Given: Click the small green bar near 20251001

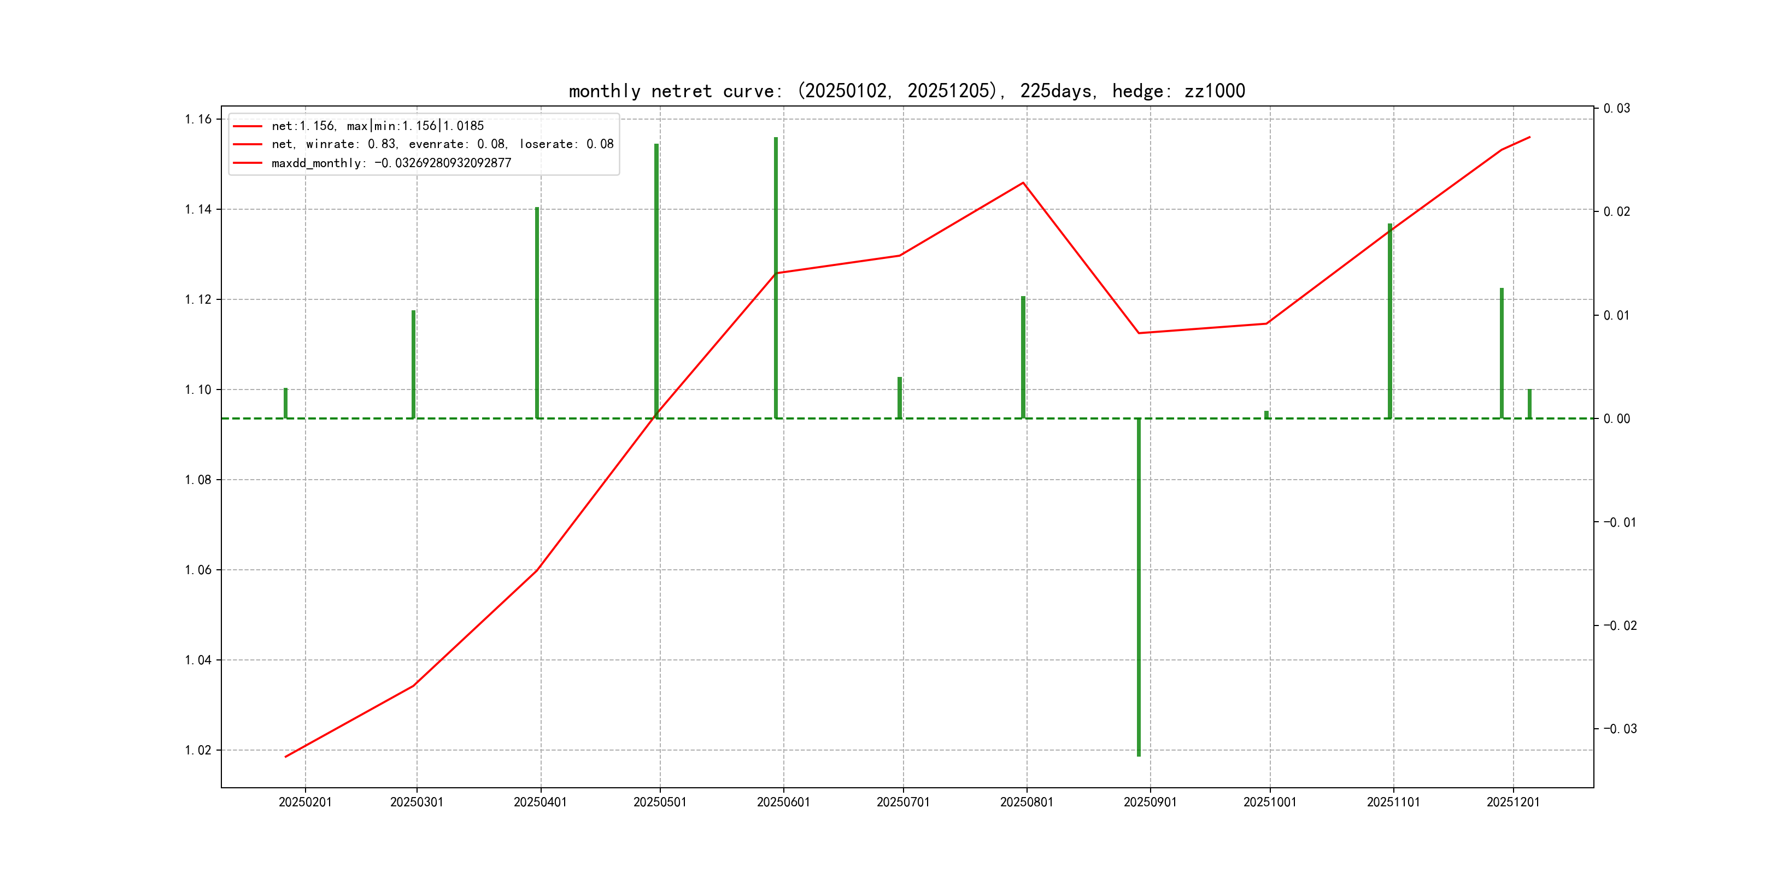Looking at the screenshot, I should coord(1266,414).
